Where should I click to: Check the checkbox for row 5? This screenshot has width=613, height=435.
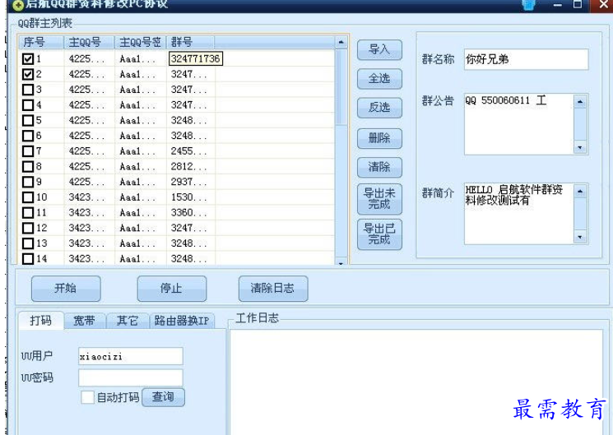28,120
